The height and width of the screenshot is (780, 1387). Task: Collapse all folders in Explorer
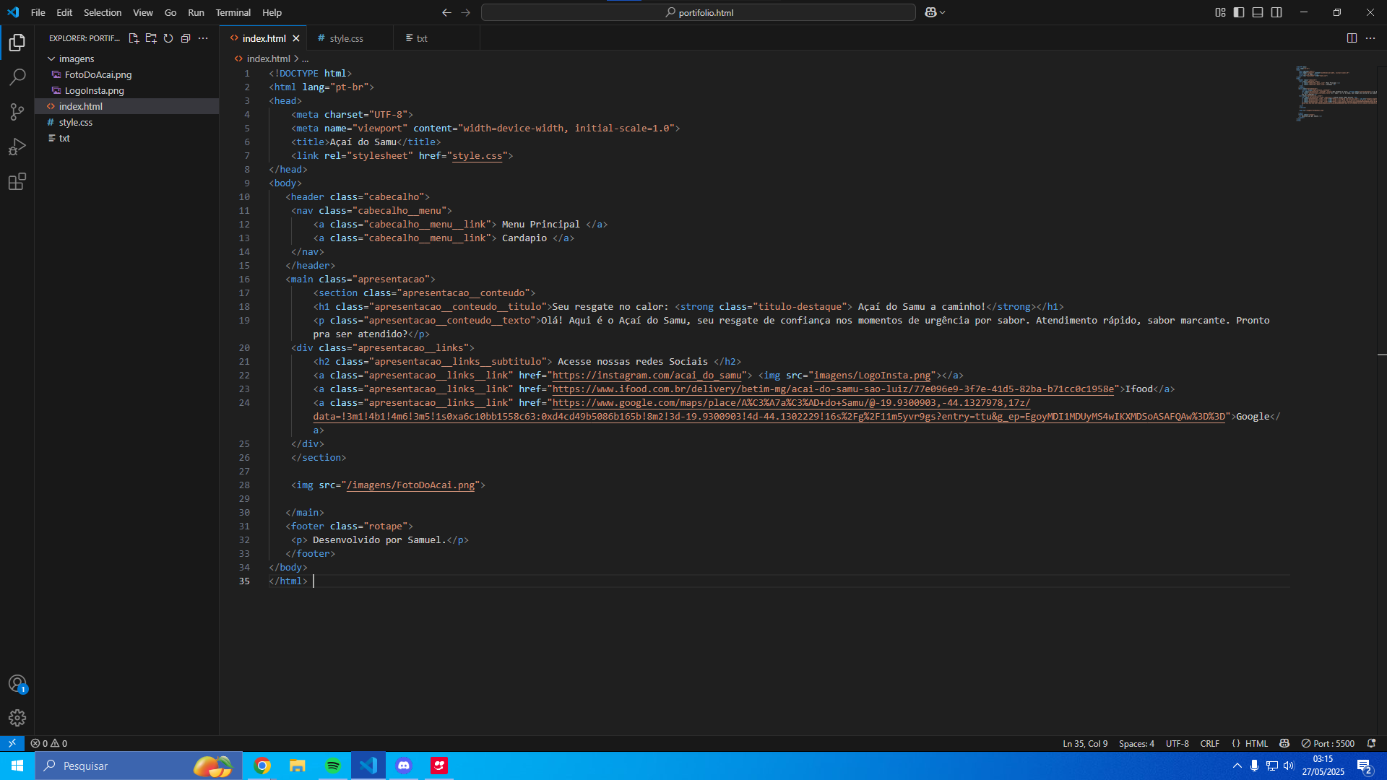point(186,38)
